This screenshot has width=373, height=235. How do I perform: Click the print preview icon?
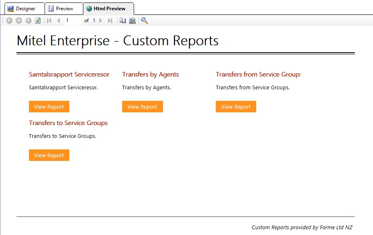coord(132,21)
